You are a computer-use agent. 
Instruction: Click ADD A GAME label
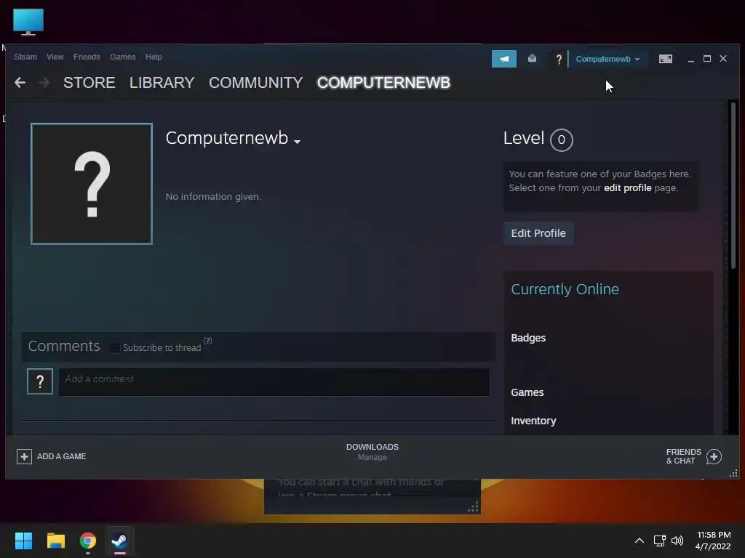[62, 456]
